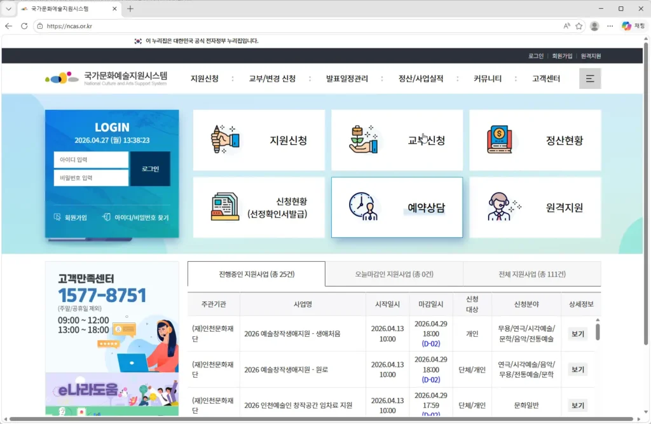651x424 pixels.
Task: Select the 오늘마감인 지원사업 tab
Action: [x=394, y=274]
